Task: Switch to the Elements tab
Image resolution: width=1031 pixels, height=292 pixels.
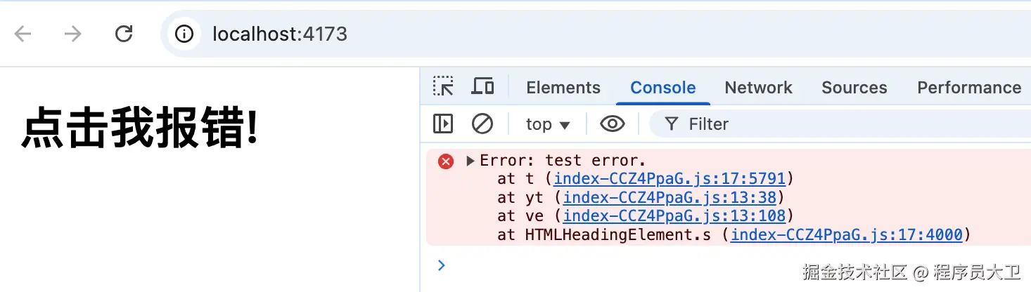Action: [x=563, y=88]
